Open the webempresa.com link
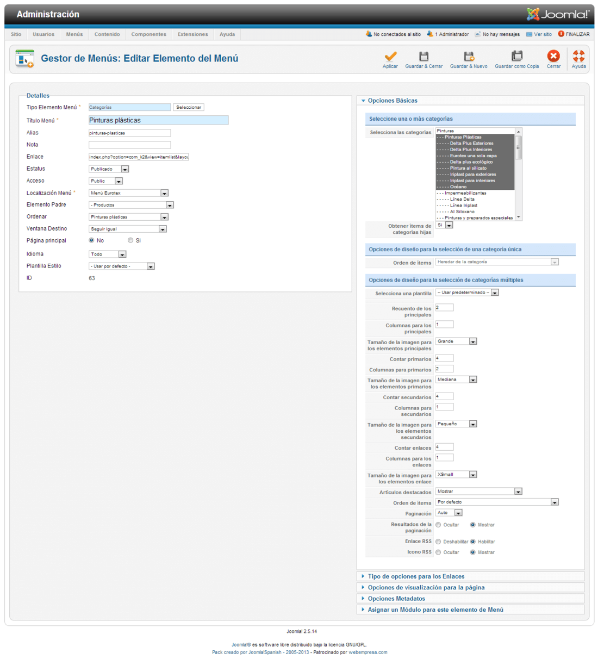The width and height of the screenshot is (598, 665). [368, 652]
